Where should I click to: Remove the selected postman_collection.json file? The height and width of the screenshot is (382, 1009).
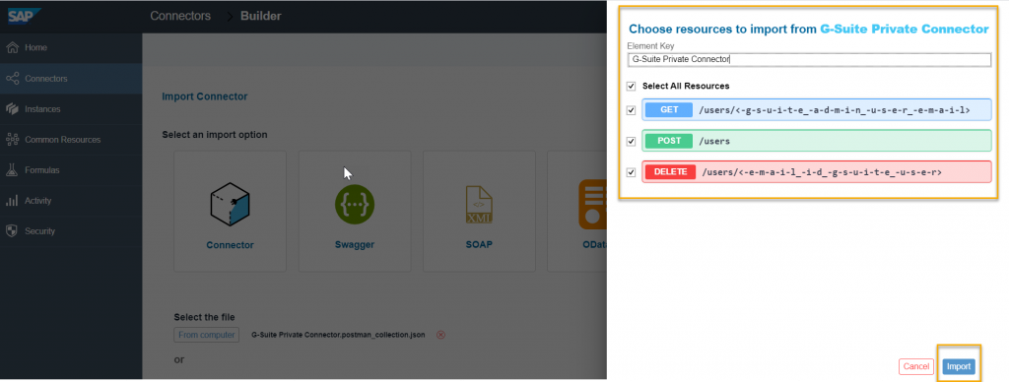coord(440,335)
